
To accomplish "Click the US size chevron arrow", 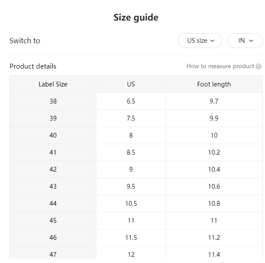I will [213, 41].
